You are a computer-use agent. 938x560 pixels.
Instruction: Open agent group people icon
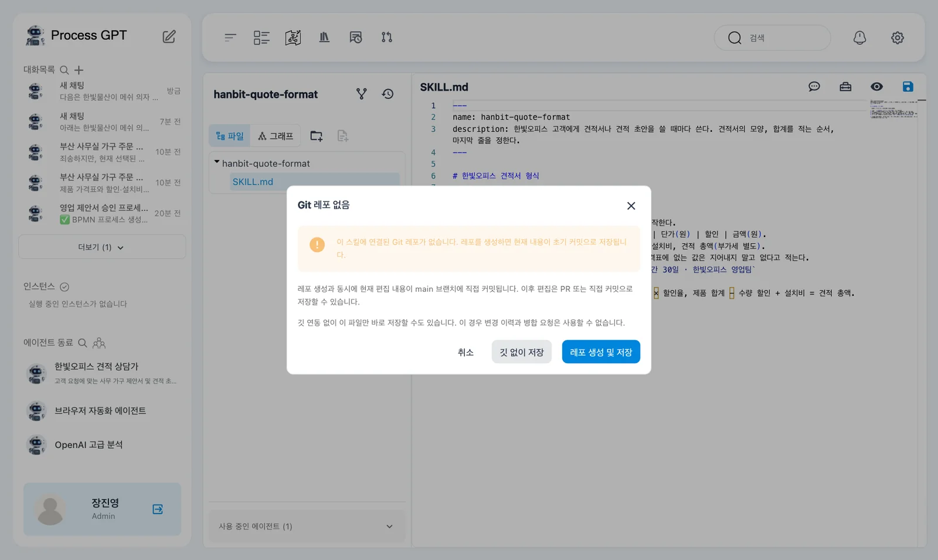tap(99, 343)
